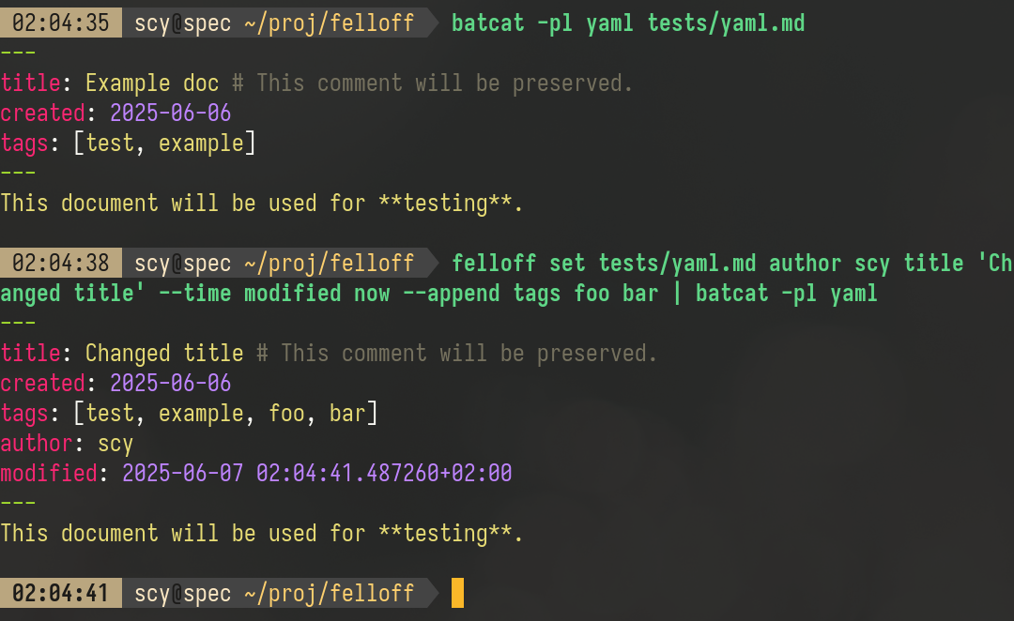Click the word 'felloff' in second command

[494, 264]
